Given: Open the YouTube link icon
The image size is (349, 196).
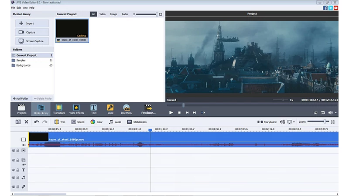Looking at the screenshot, I should [x=336, y=8].
